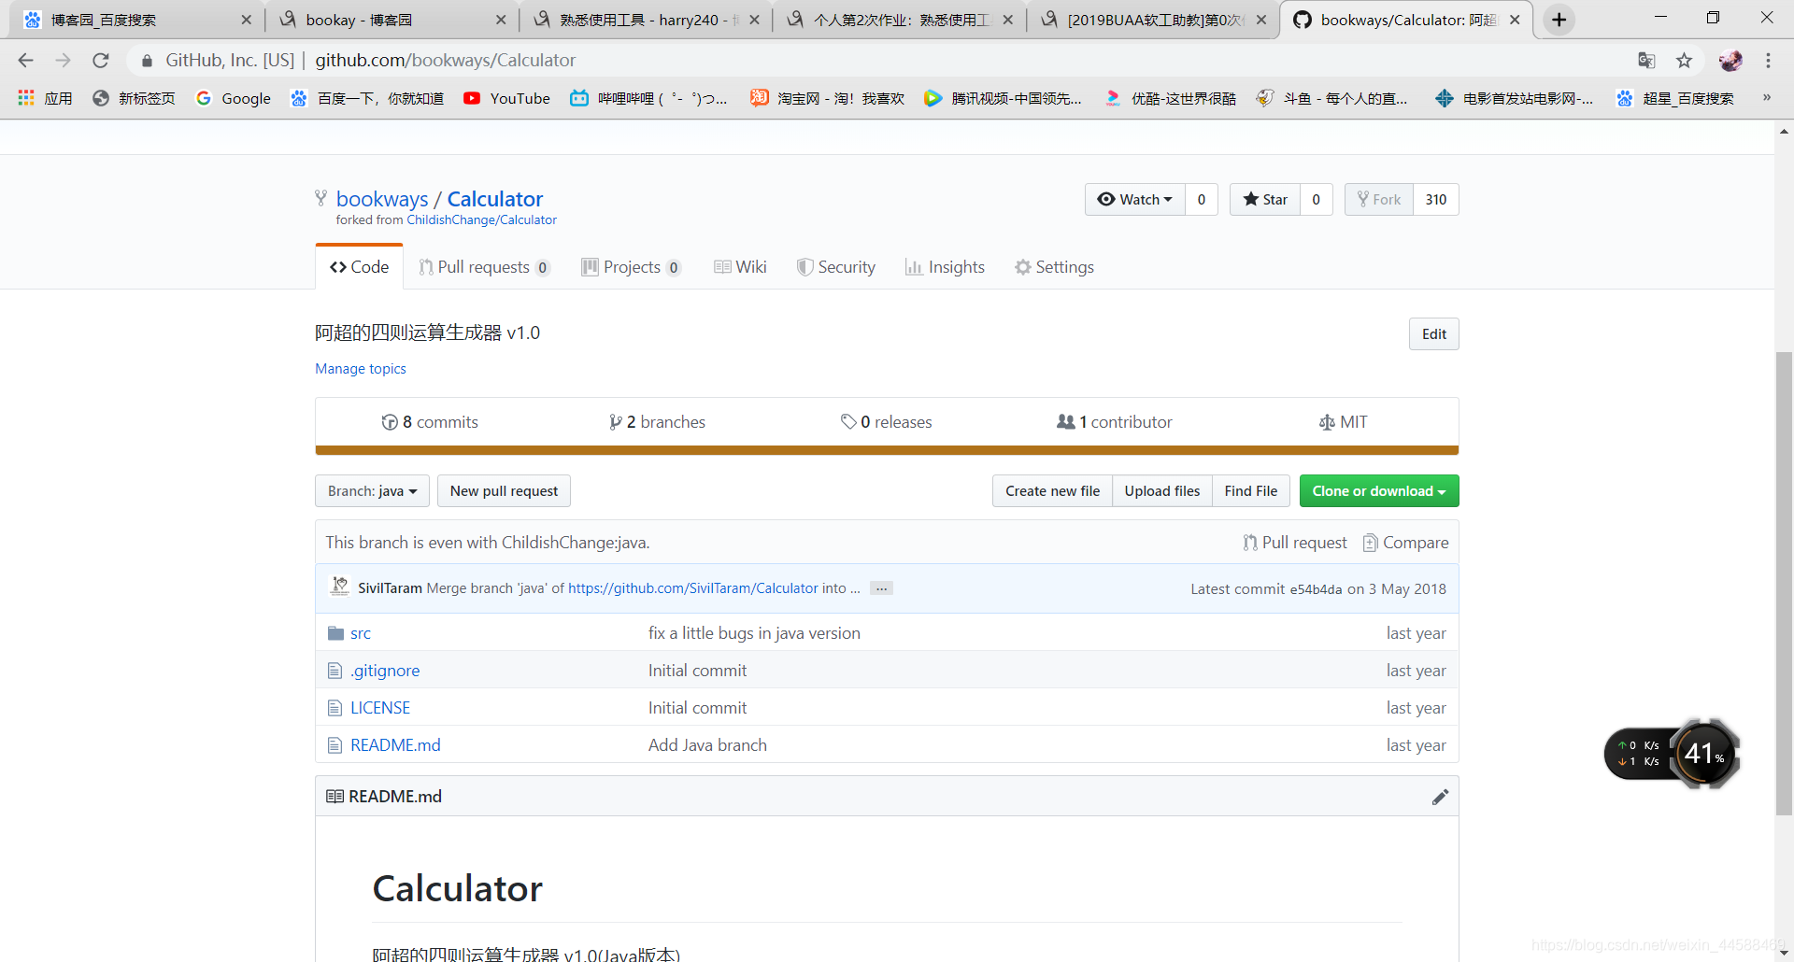Image resolution: width=1794 pixels, height=962 pixels.
Task: Click the padlock site info icon
Action: pos(147,61)
